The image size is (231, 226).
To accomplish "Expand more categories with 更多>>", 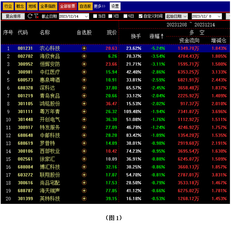I will pyautogui.click(x=100, y=6).
